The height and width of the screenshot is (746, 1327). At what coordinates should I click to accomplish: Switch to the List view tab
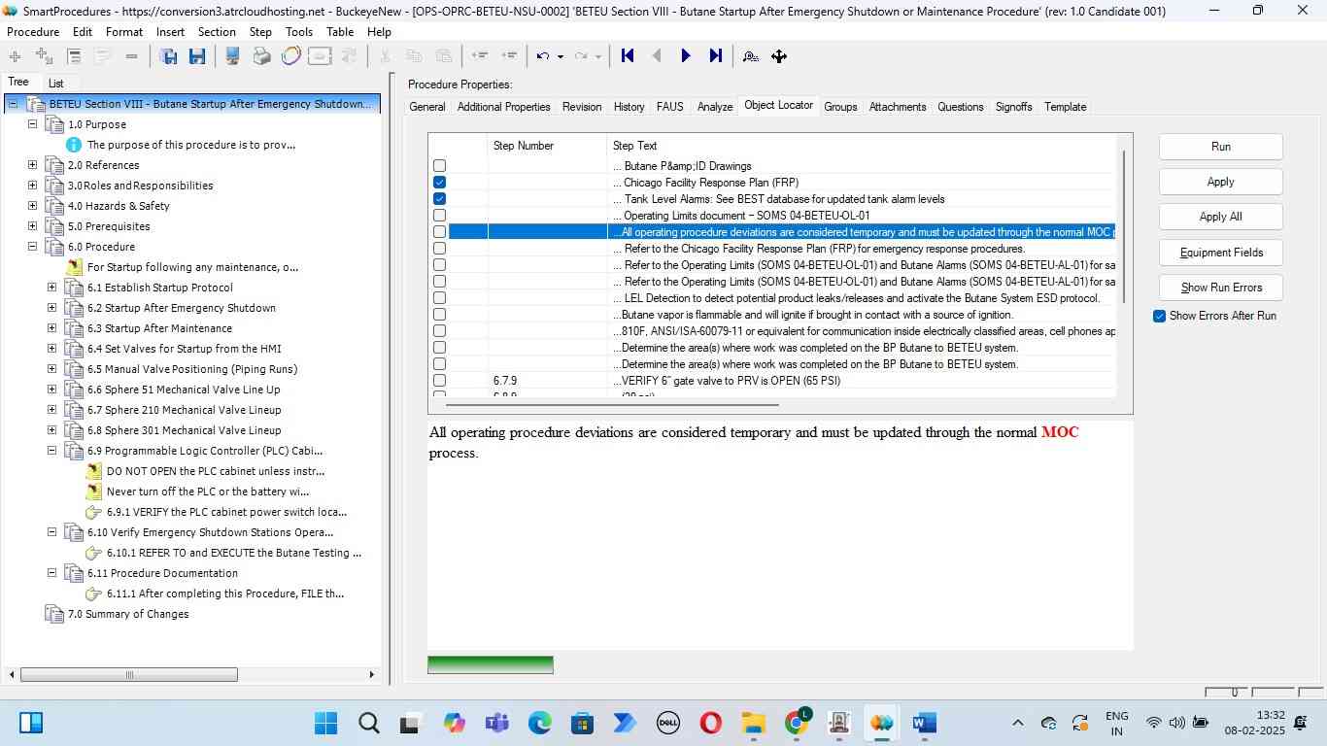(56, 84)
